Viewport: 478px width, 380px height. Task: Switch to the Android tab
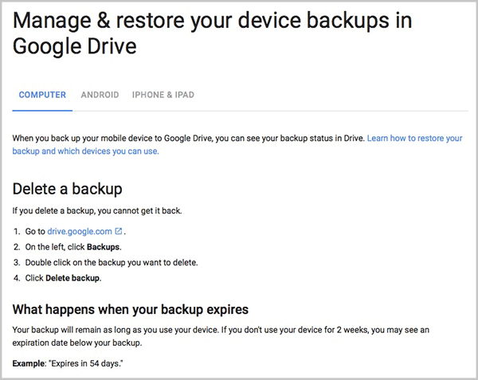click(x=100, y=95)
